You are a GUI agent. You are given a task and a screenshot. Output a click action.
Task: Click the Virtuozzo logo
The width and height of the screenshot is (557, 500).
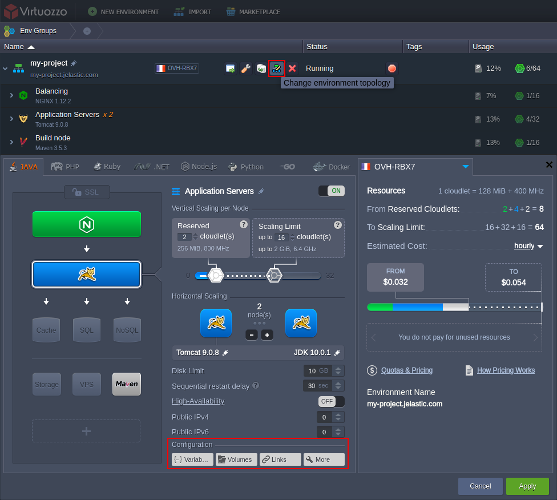(35, 11)
